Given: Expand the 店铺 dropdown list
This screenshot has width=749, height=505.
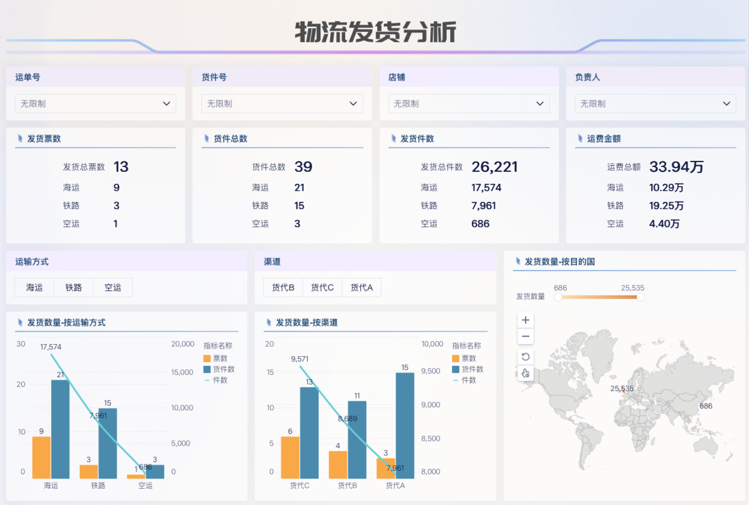Looking at the screenshot, I should pos(469,103).
